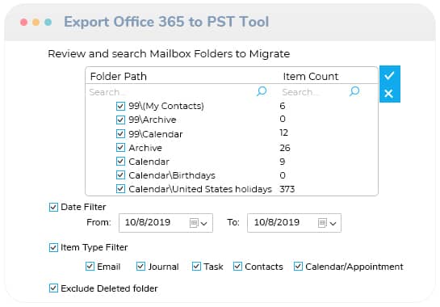Disable the Item Type Filter checkbox
This screenshot has width=440, height=307.
53,248
